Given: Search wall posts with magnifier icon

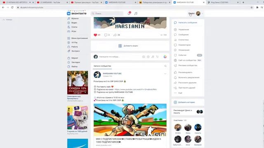Looking at the screenshot, I should 165,66.
